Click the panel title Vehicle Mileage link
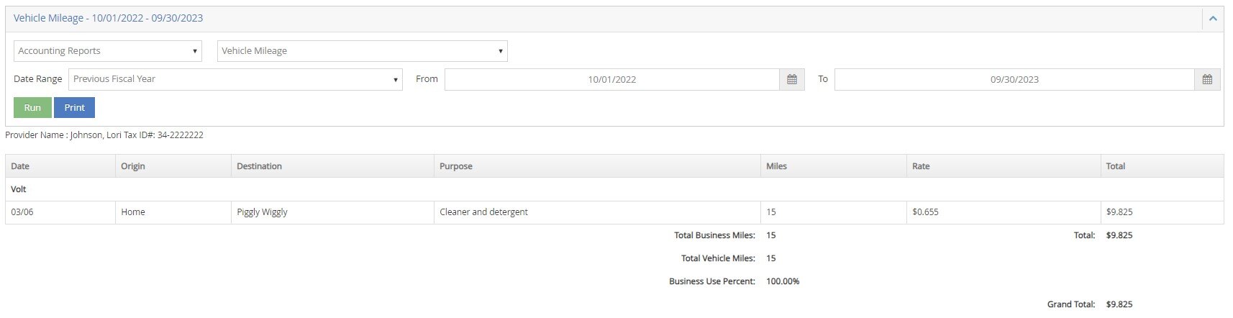Viewport: 1233px width, 318px height. pos(108,18)
